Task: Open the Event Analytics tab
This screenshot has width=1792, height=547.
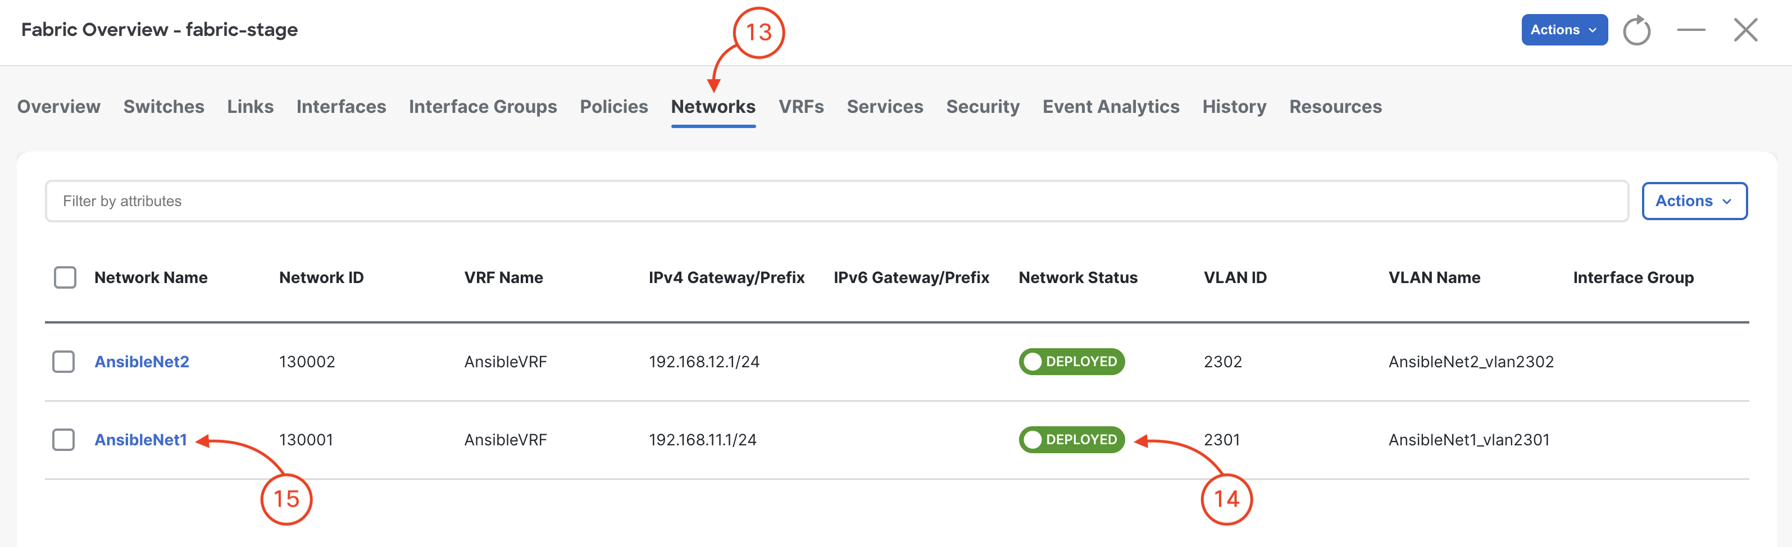Action: point(1110,106)
